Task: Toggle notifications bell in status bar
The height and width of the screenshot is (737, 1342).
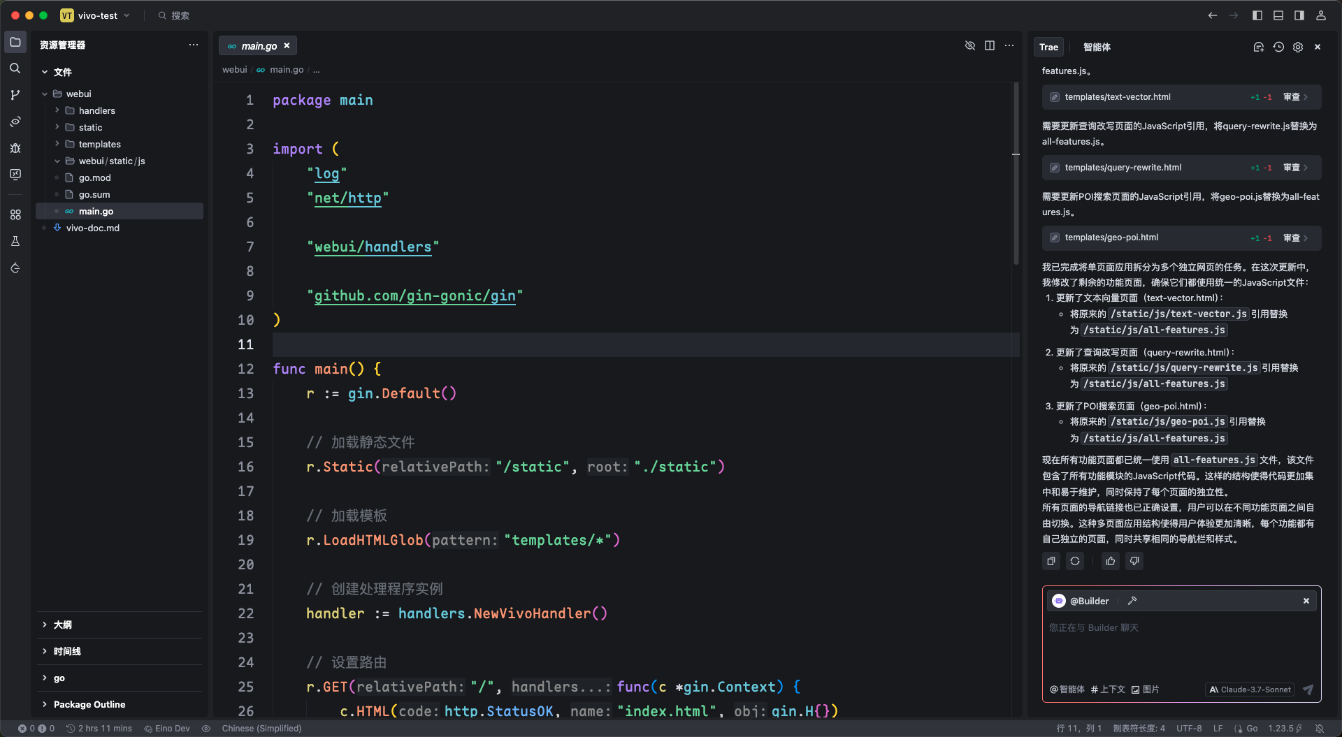Action: click(x=1320, y=728)
